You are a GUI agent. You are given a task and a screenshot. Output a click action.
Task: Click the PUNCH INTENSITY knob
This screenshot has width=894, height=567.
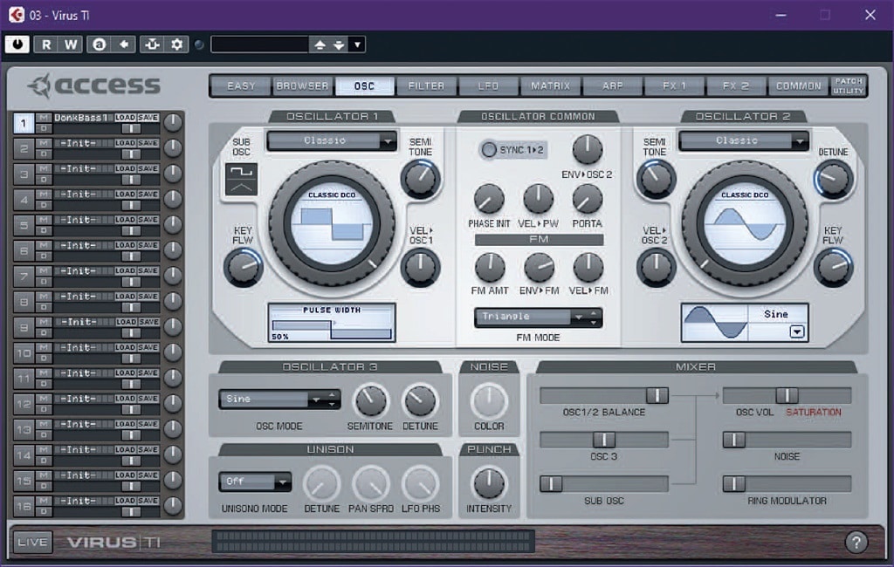(x=489, y=483)
